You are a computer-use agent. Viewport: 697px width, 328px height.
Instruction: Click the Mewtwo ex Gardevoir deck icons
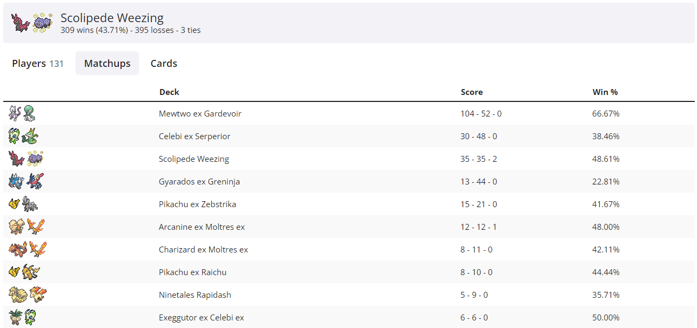coord(22,114)
